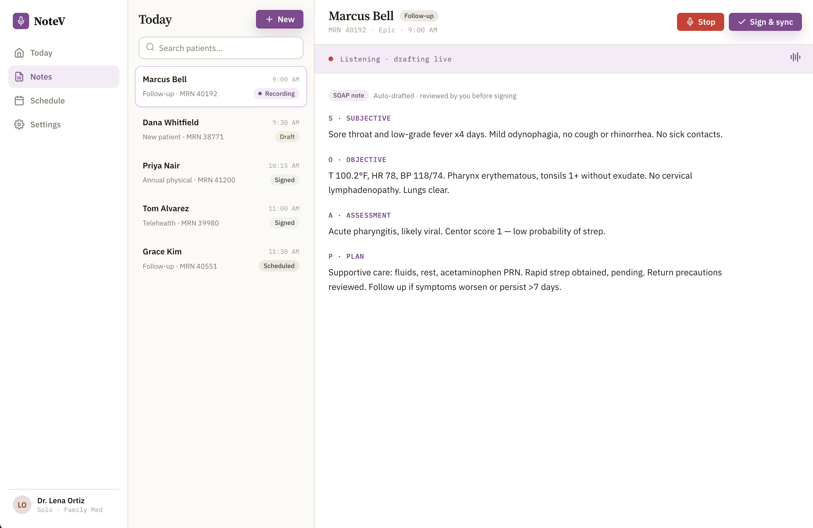Screen dimensions: 813x528
Task: Click the LO avatar for Dr. Lena Ortiz
Action: [x=22, y=504]
